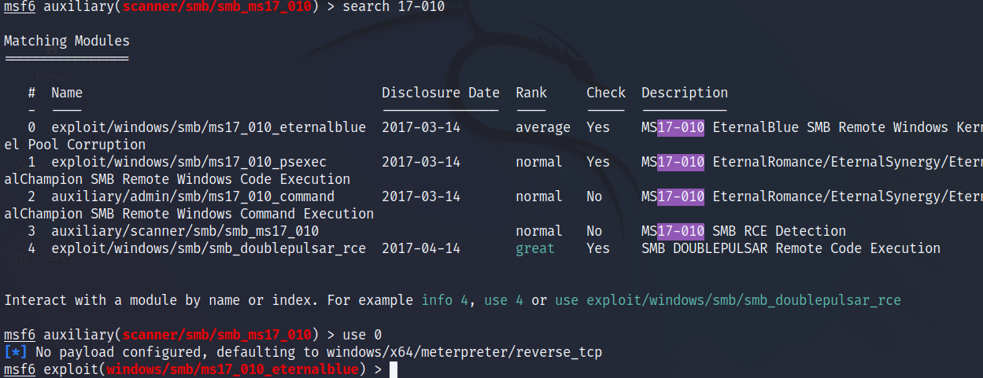This screenshot has height=378, width=983.
Task: Click 'alChampion SMB Remote Windows Code Execution' line
Action: 177,179
